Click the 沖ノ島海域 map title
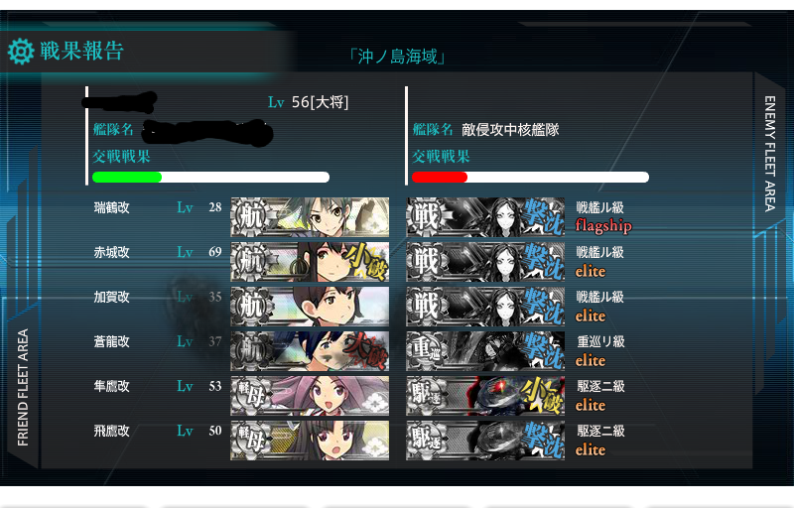Viewport: 794px width, 508px height. pyautogui.click(x=398, y=57)
